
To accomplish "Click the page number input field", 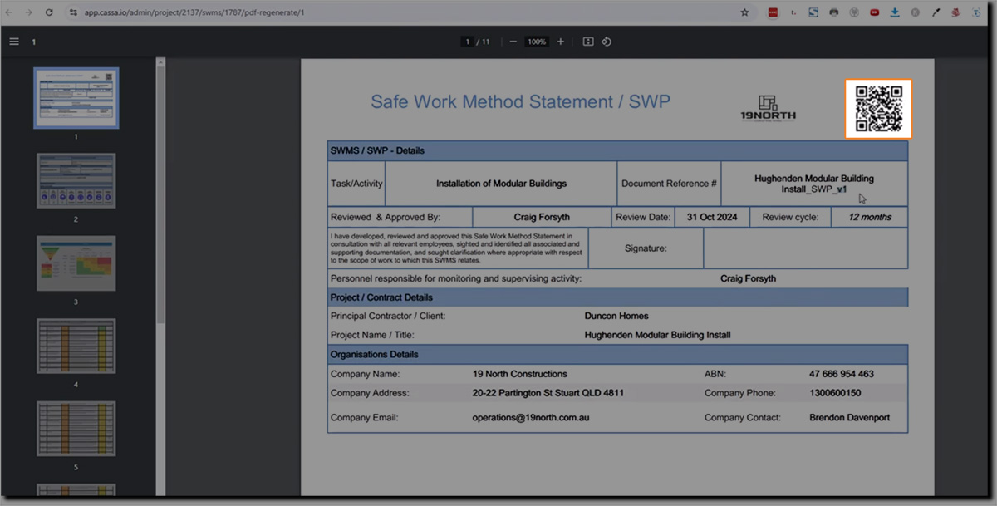I will tap(469, 42).
